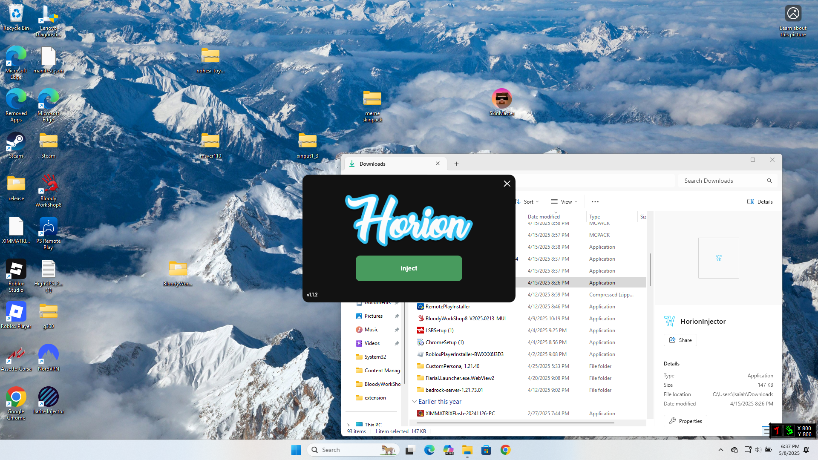Click the green inject button
The width and height of the screenshot is (818, 460).
[409, 268]
